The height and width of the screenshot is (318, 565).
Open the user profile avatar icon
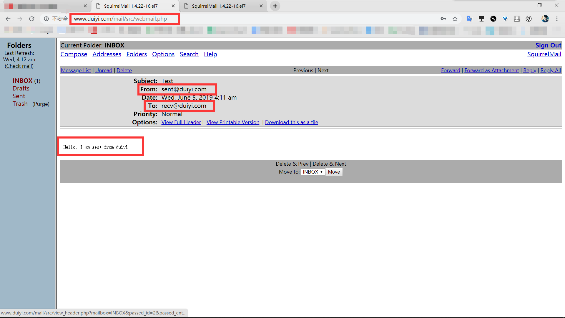pyautogui.click(x=545, y=19)
